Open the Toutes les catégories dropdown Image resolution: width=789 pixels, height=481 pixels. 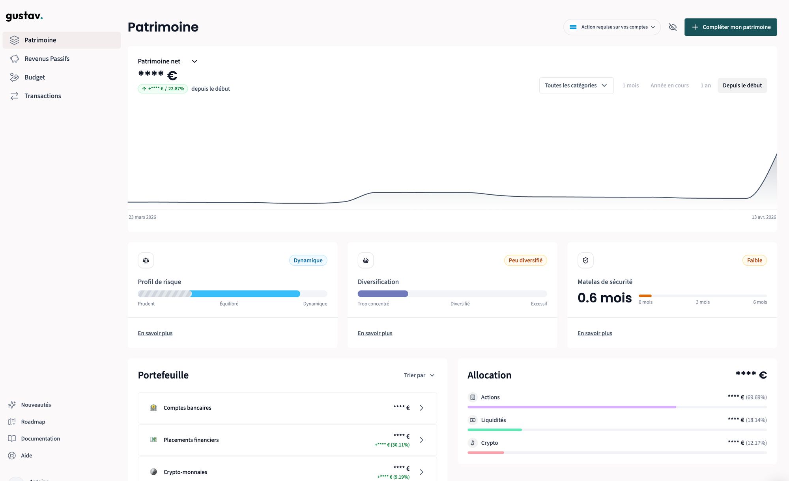click(576, 86)
